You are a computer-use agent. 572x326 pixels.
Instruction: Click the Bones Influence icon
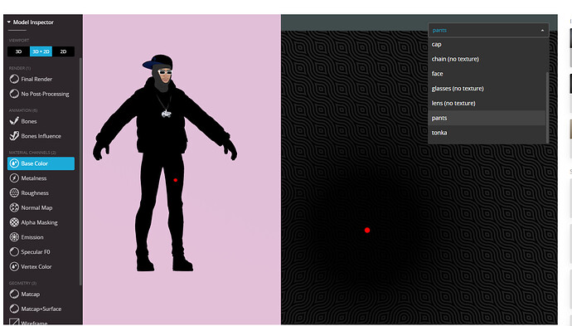click(x=14, y=136)
